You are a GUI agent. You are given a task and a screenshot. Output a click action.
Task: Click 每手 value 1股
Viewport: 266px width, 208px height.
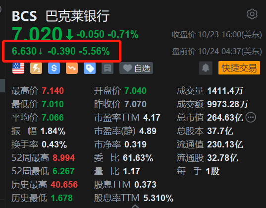pyautogui.click(x=213, y=171)
